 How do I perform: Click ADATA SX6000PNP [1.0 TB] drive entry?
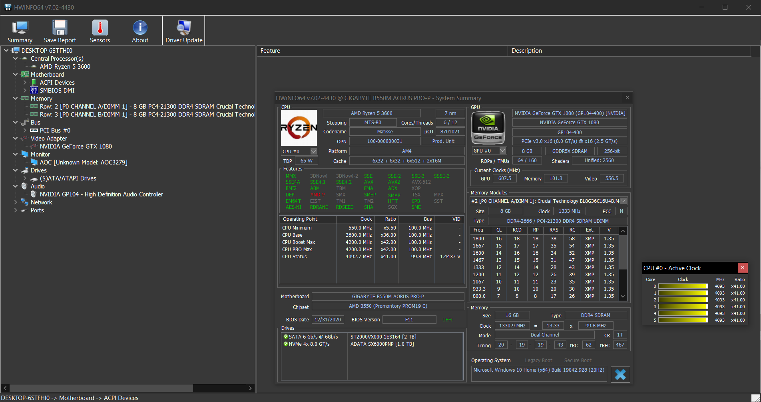point(382,344)
